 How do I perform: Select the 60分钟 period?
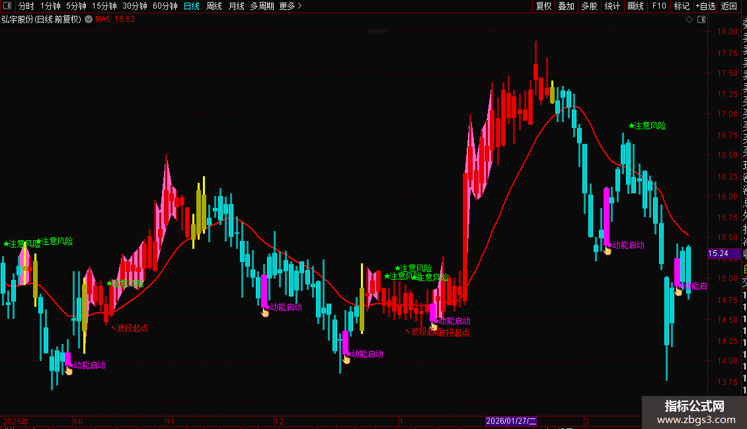pyautogui.click(x=165, y=6)
